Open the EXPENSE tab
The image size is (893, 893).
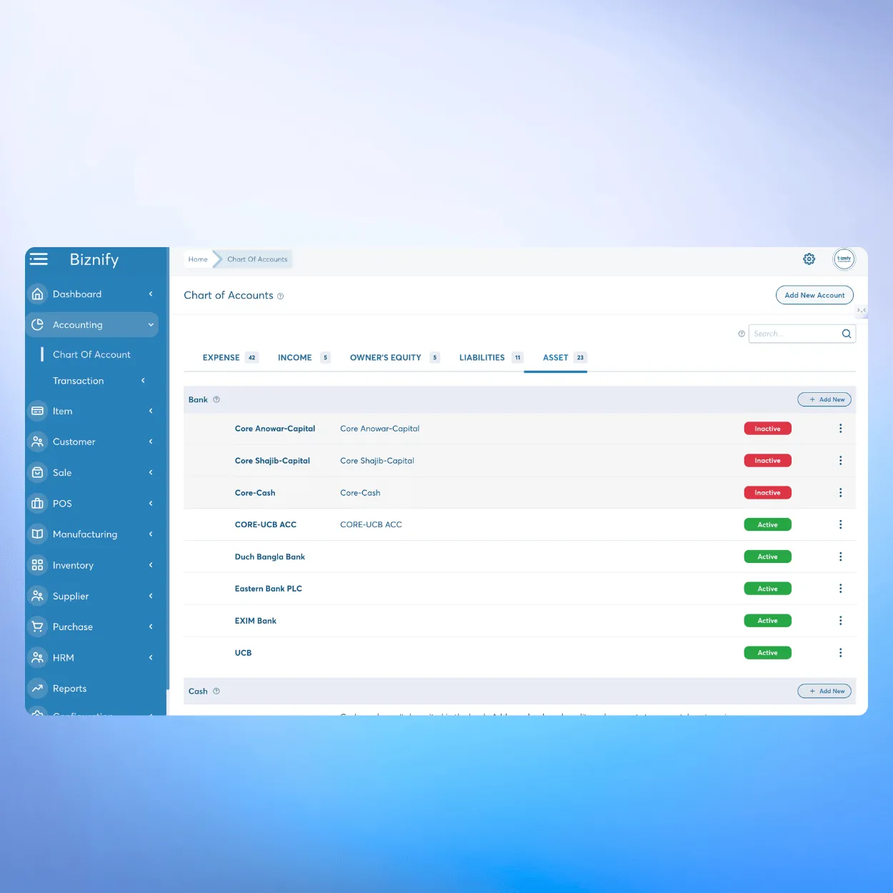click(221, 357)
